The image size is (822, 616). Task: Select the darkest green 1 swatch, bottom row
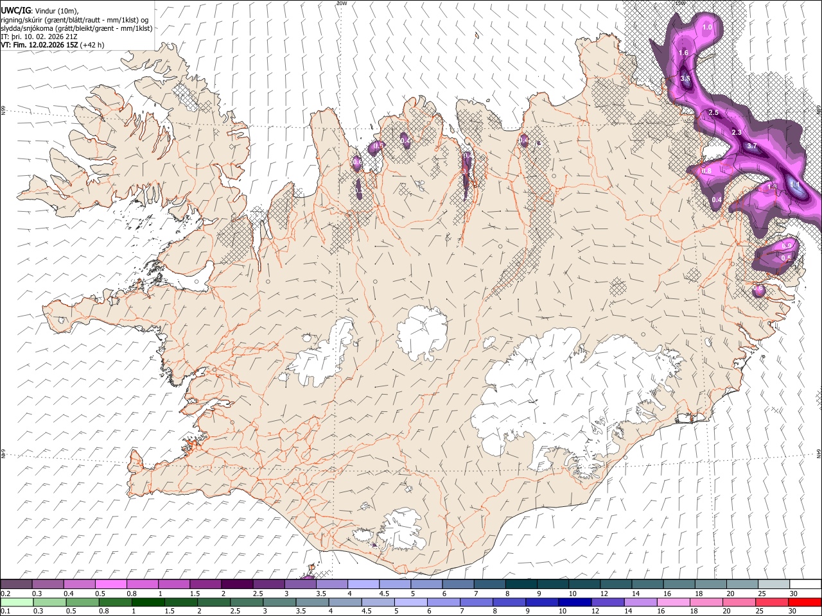[148, 602]
